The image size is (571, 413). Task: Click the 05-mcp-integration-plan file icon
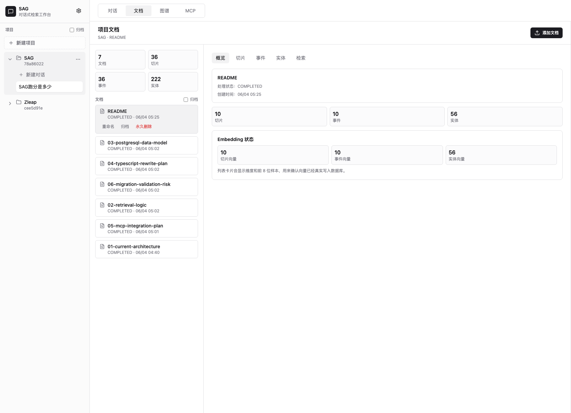[102, 226]
